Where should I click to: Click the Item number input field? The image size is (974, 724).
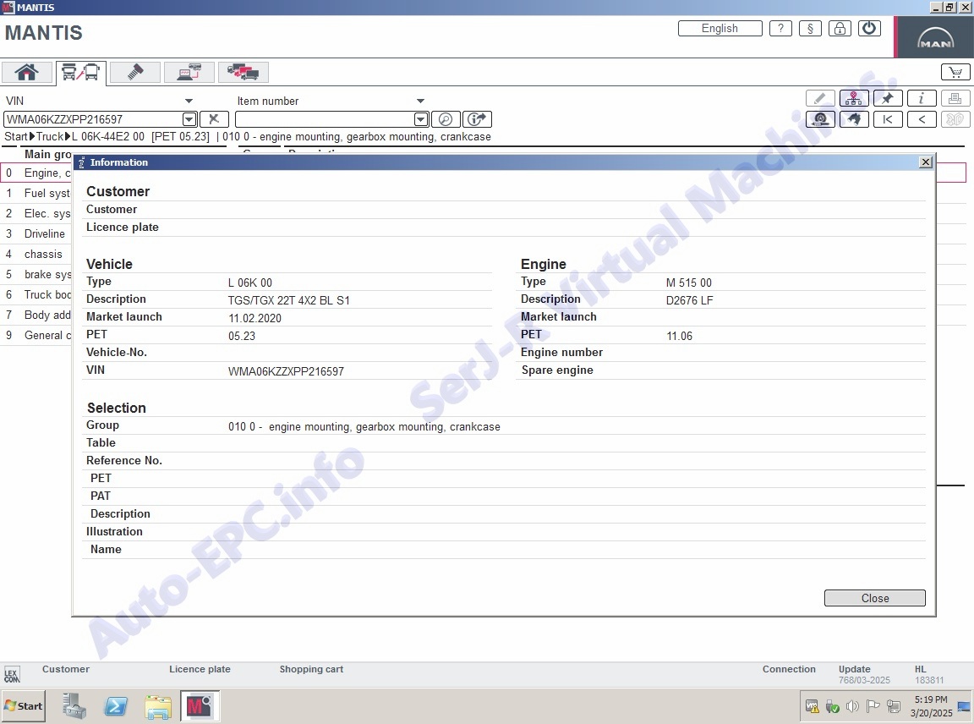click(x=325, y=119)
